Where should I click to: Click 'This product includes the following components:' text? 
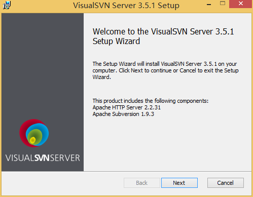(151, 101)
